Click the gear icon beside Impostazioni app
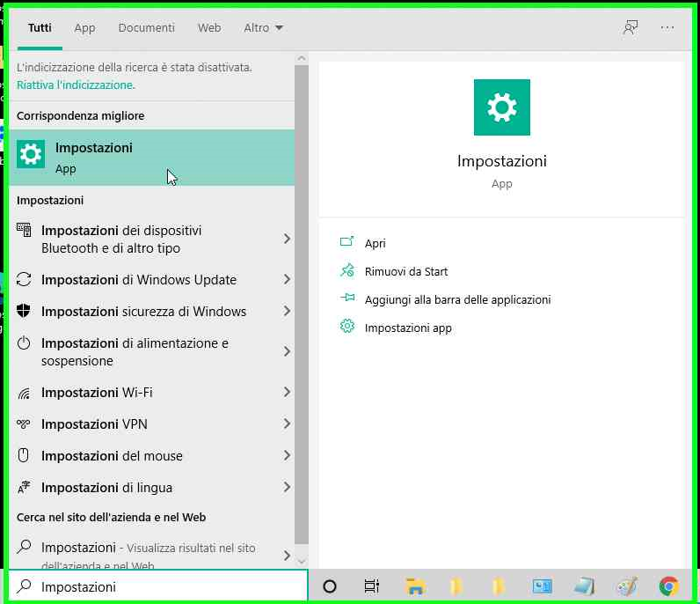700x604 pixels. pos(346,327)
